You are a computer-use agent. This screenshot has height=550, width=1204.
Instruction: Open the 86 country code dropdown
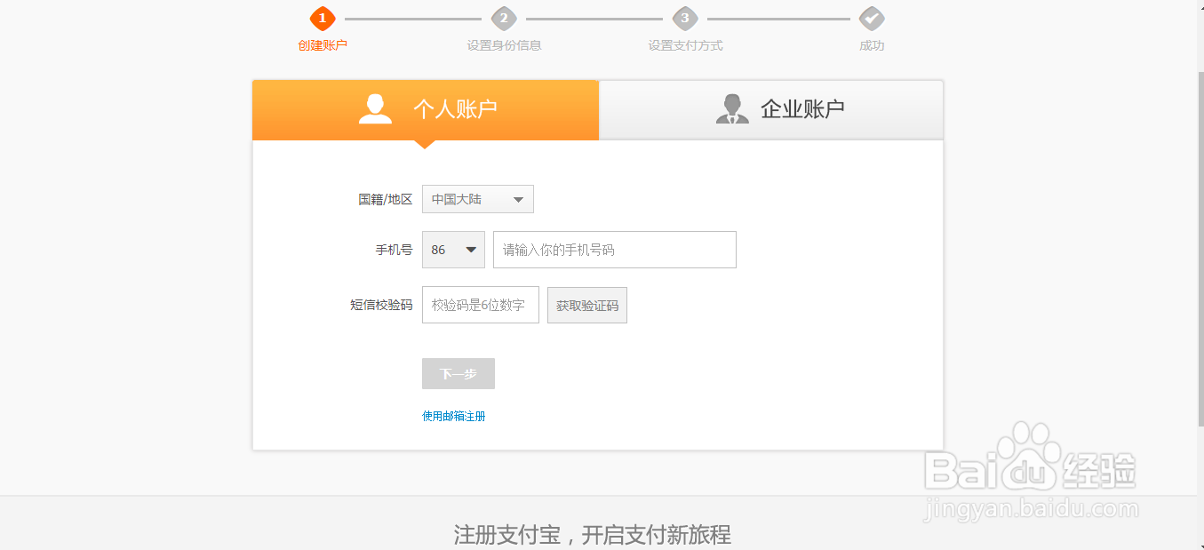tap(453, 250)
